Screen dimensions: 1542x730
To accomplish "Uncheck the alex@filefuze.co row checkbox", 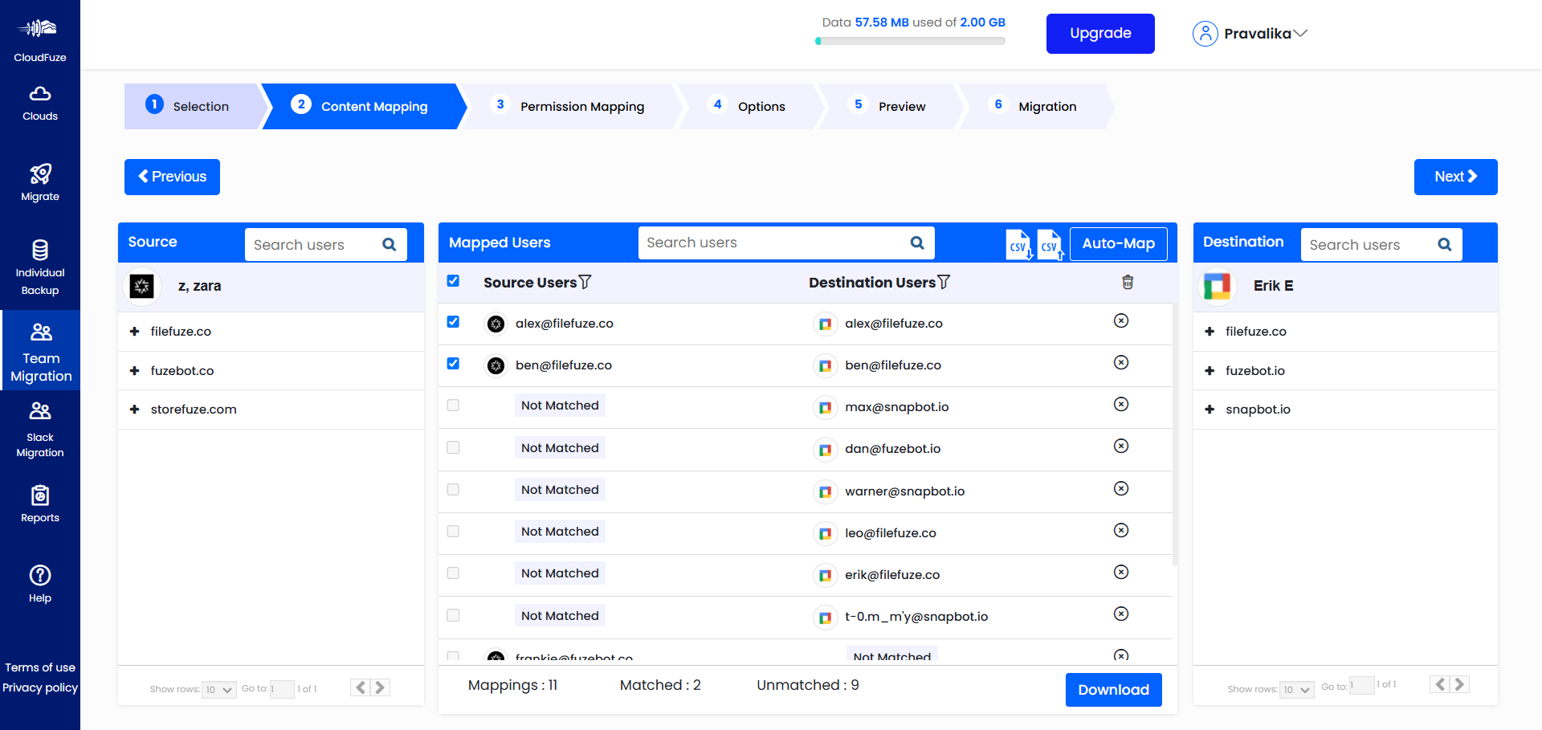I will click(453, 322).
